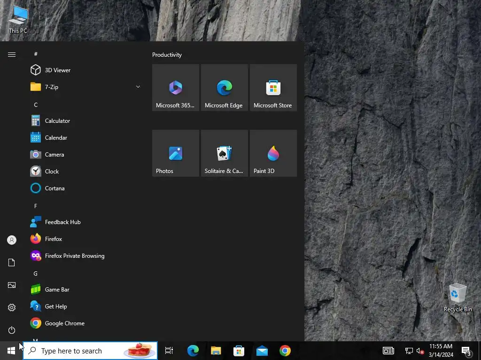This screenshot has height=360, width=481.
Task: Click the 'F' letter header
Action: tap(36, 206)
